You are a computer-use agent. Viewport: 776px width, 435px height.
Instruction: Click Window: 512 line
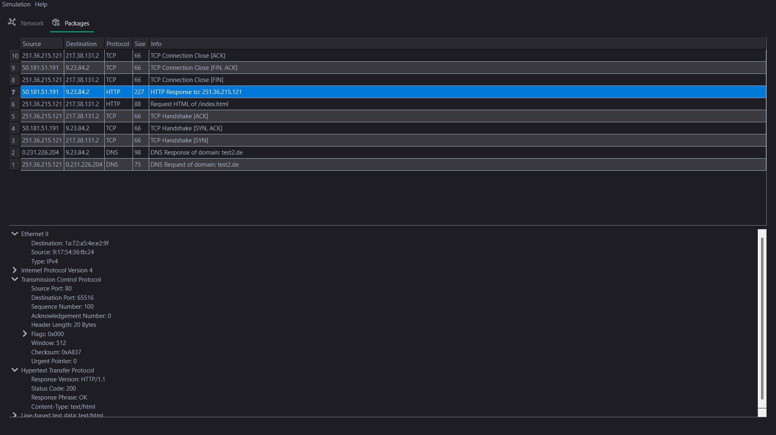click(x=48, y=343)
